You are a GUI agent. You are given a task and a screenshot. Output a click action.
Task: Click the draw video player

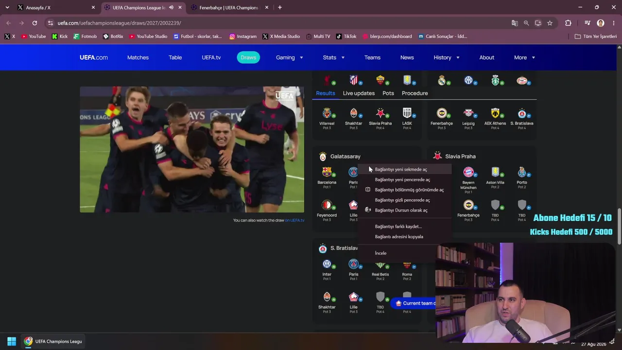(192, 150)
